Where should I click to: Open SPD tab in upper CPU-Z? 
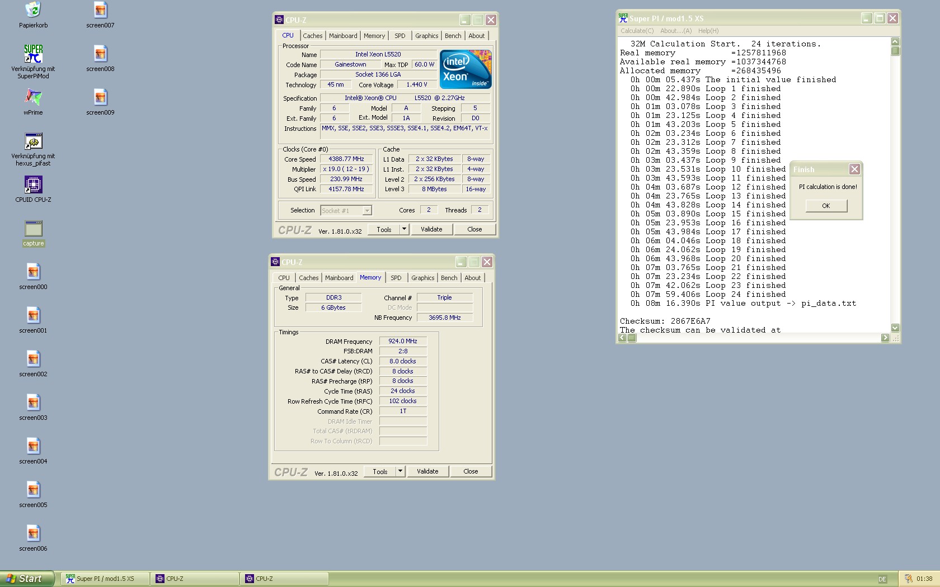coord(400,36)
